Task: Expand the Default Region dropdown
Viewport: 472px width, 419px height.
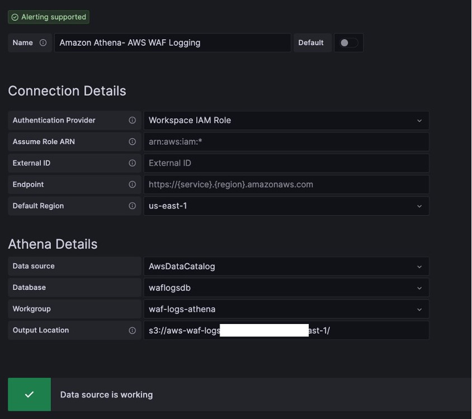Action: pyautogui.click(x=286, y=206)
